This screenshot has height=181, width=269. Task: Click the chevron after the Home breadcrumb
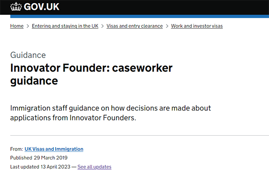pos(28,26)
